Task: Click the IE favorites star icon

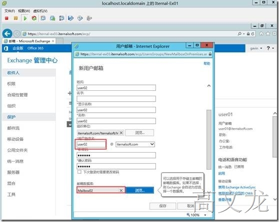Action: pos(268,33)
